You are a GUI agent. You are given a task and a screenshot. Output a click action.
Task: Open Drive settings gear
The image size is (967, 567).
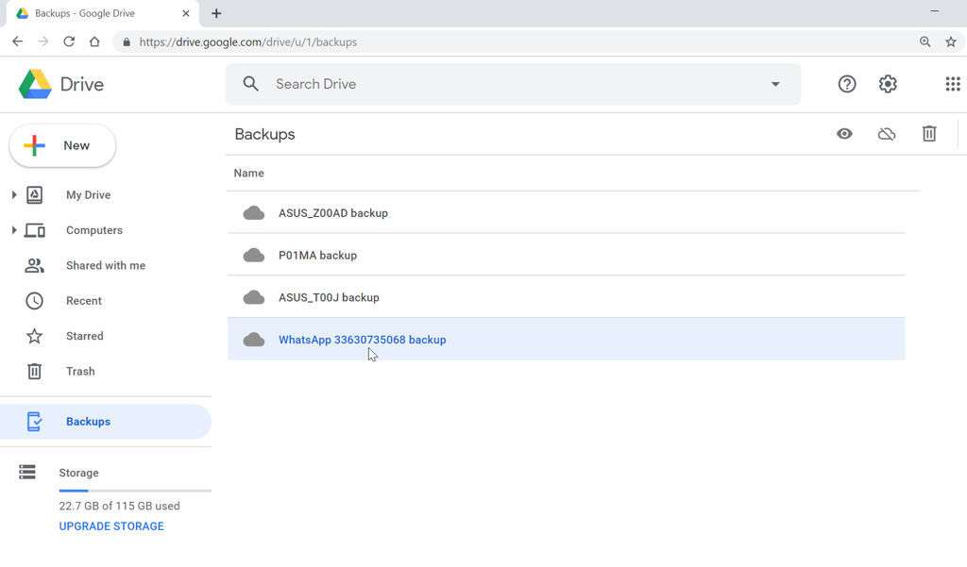(888, 84)
